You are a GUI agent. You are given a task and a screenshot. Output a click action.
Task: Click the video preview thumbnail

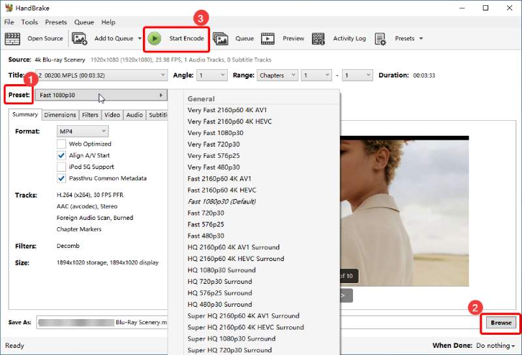(404, 211)
